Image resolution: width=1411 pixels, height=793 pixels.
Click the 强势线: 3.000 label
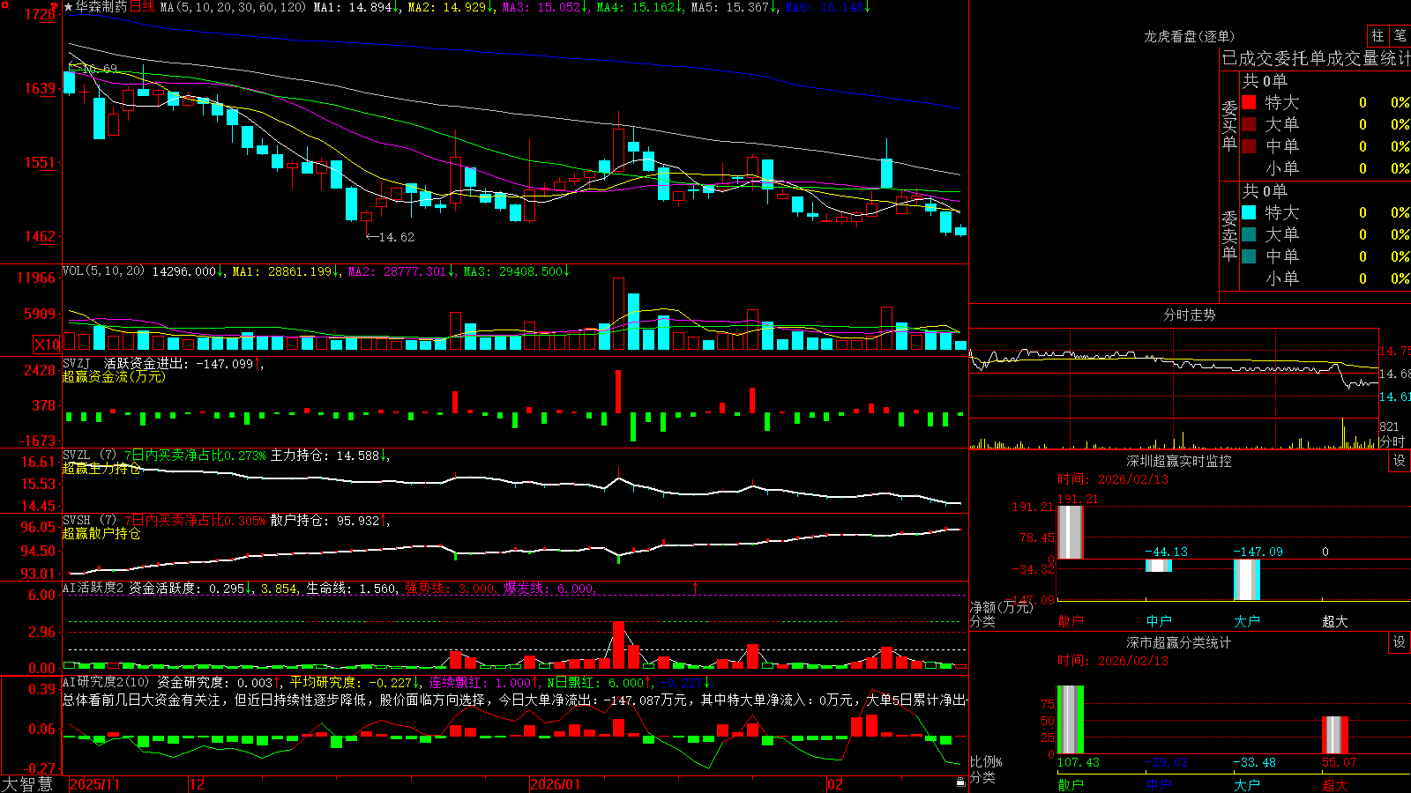pyautogui.click(x=451, y=588)
